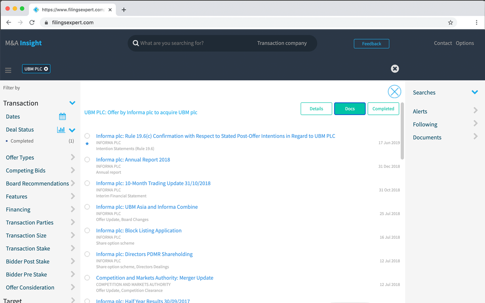This screenshot has height=303, width=485.
Task: Open the Transaction company search dropdown
Action: pos(282,43)
